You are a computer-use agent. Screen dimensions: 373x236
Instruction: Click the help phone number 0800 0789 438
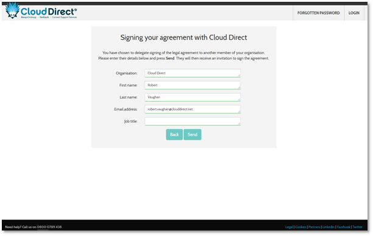click(x=49, y=227)
